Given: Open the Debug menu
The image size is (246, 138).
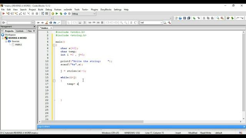Looking at the screenshot, I should (49, 10).
